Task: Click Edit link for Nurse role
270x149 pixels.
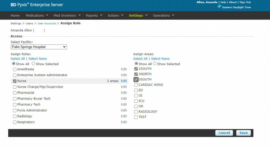Action: point(124,81)
